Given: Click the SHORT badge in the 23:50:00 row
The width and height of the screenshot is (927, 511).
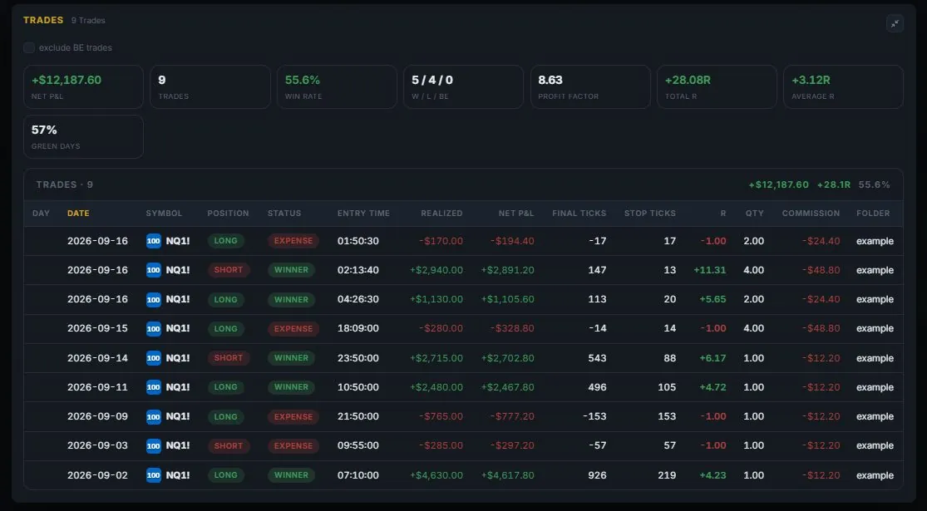Looking at the screenshot, I should (229, 358).
